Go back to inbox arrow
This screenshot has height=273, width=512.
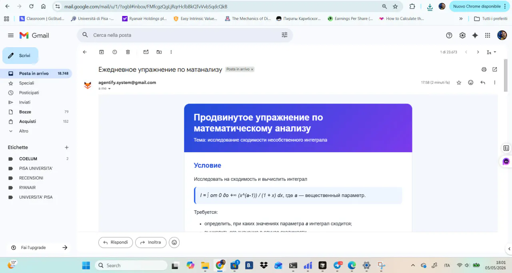[x=85, y=52]
